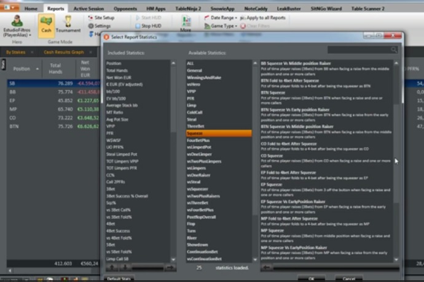This screenshot has width=424, height=282.
Task: Open the Active Session tab
Action: click(x=88, y=9)
